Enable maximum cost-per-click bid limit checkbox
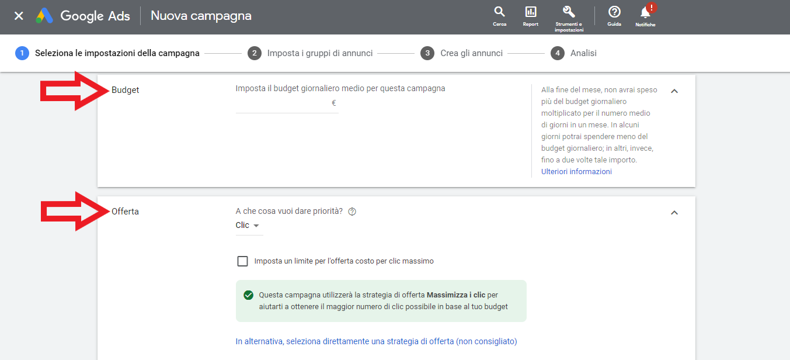 click(x=242, y=261)
